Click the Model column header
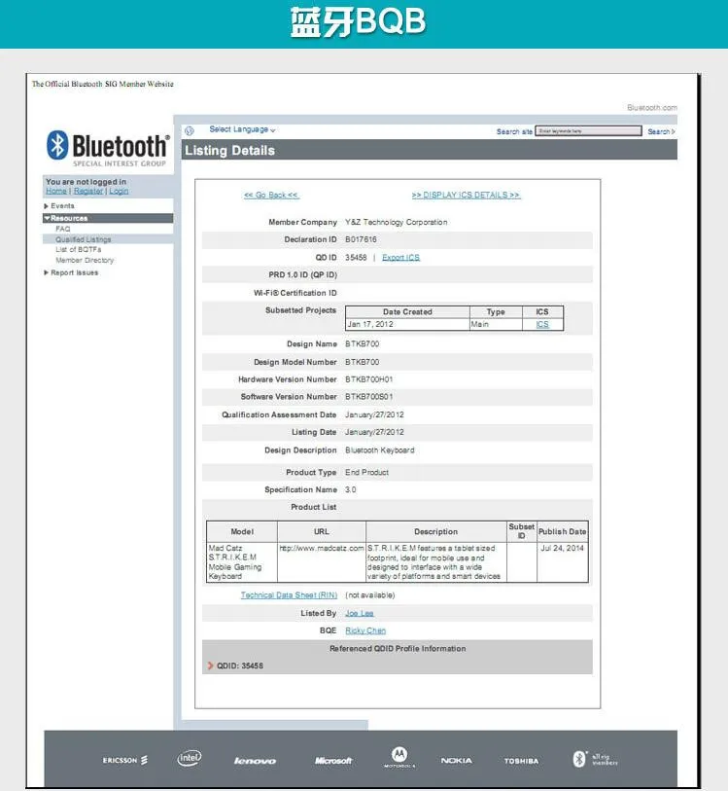This screenshot has height=791, width=728. pos(242,531)
